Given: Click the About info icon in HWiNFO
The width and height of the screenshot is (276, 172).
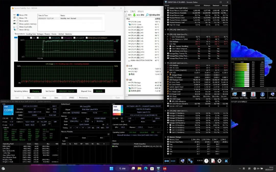Looking at the screenshot, I should click(x=262, y=95).
